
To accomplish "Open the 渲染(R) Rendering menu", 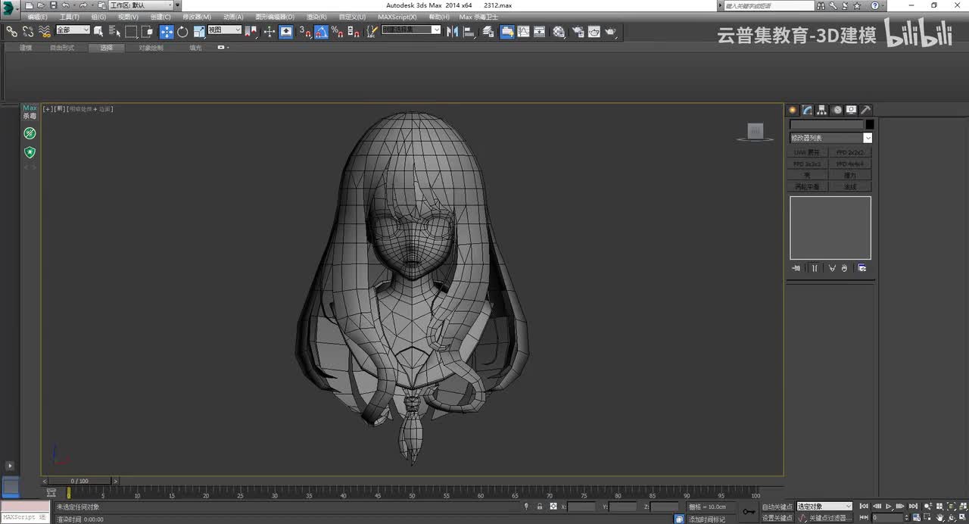I will (x=316, y=17).
